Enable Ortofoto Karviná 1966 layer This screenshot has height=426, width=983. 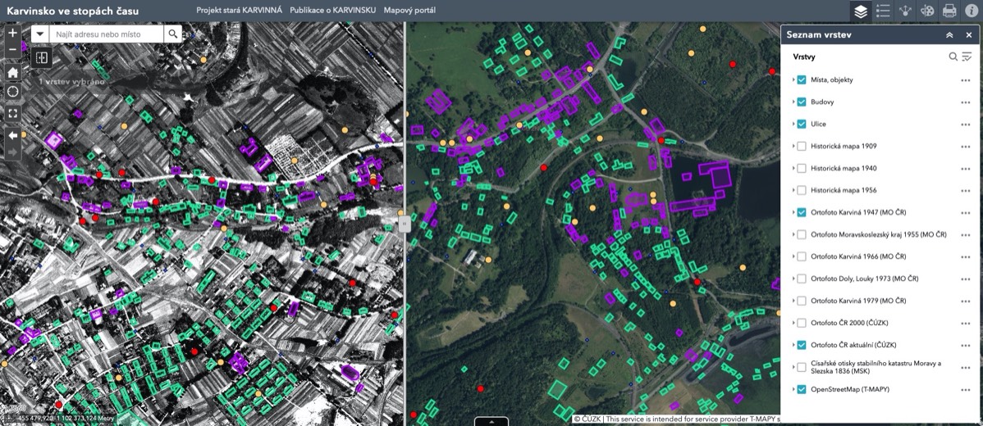click(801, 256)
